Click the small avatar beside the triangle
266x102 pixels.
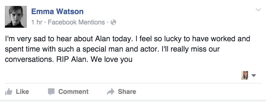point(245,75)
